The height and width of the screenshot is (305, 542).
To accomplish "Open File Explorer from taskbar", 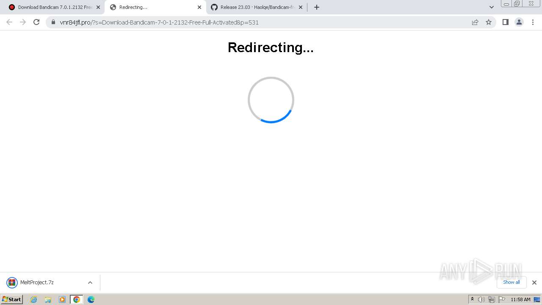I will tap(48, 299).
